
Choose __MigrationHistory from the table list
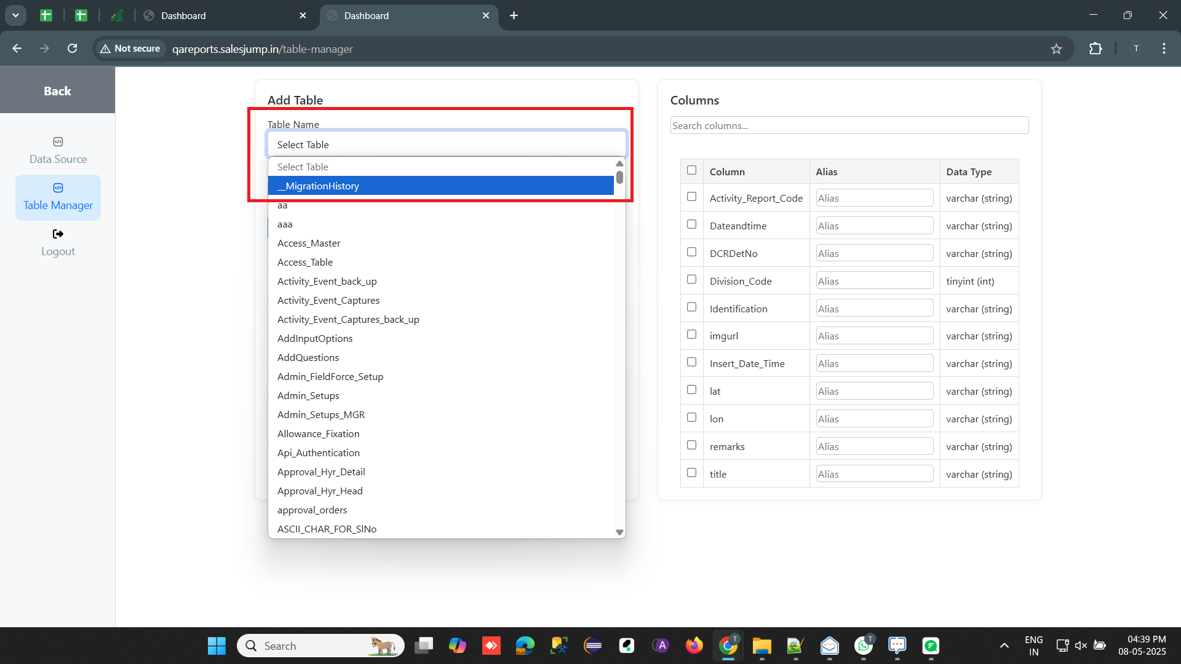click(440, 186)
